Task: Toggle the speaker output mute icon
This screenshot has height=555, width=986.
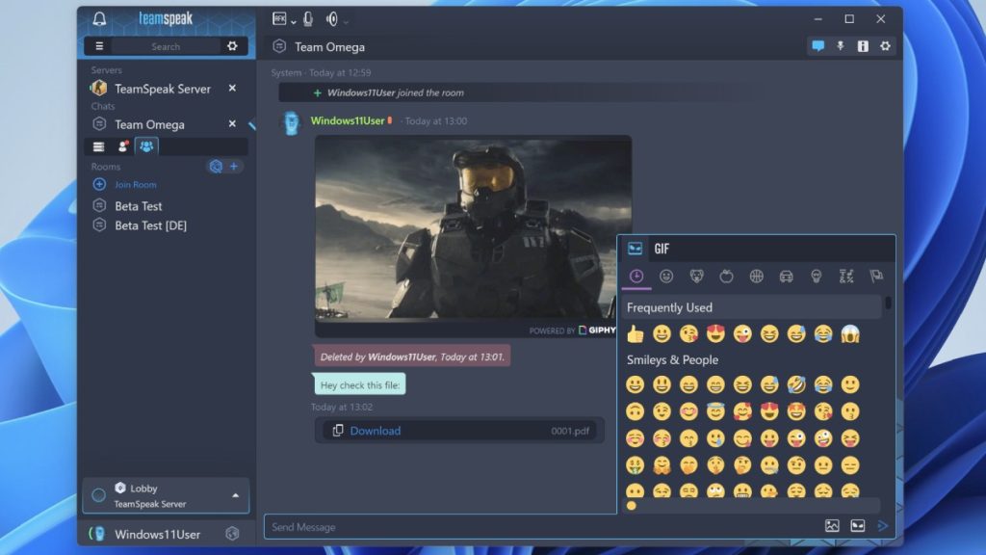Action: tap(332, 19)
